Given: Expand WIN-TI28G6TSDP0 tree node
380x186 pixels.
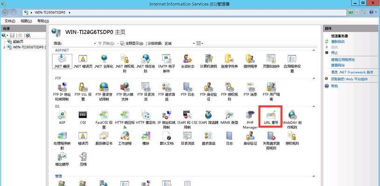Looking at the screenshot, I should pos(4,47).
